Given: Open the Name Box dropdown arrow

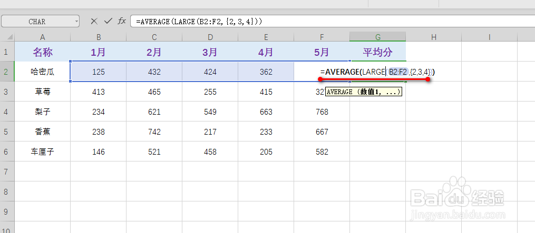Looking at the screenshot, I should pos(76,22).
